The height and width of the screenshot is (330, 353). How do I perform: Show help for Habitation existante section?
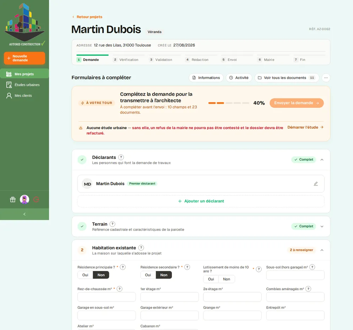[x=141, y=248]
